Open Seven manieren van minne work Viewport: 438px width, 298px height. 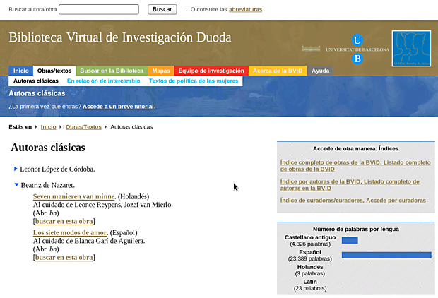click(73, 196)
